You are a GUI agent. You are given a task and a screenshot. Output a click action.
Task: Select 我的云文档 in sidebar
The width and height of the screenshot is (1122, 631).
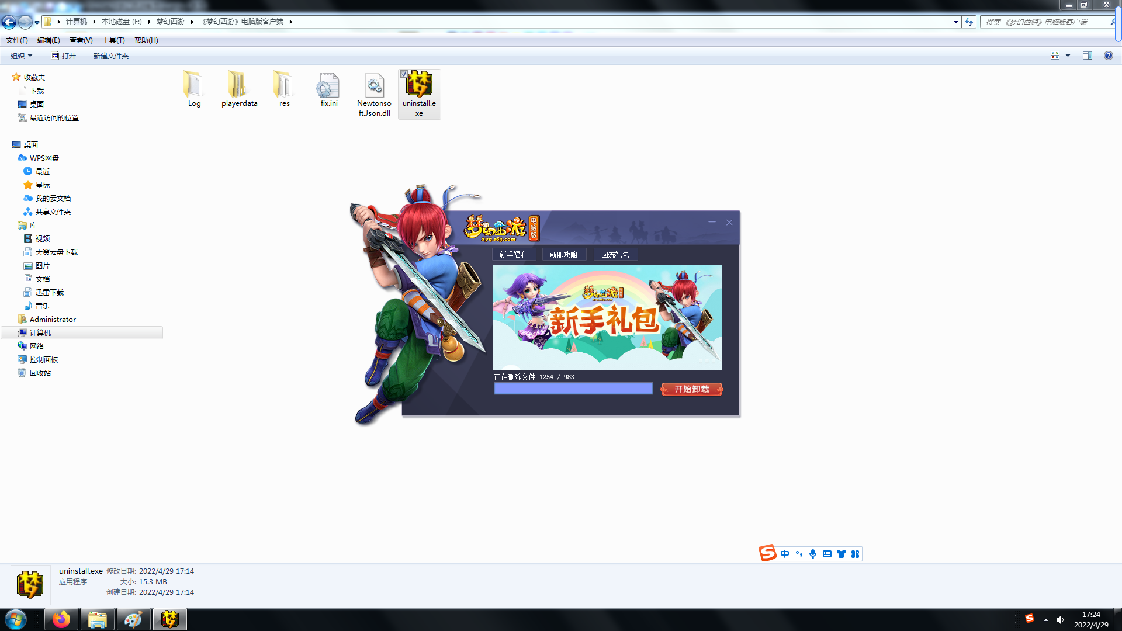pos(53,199)
